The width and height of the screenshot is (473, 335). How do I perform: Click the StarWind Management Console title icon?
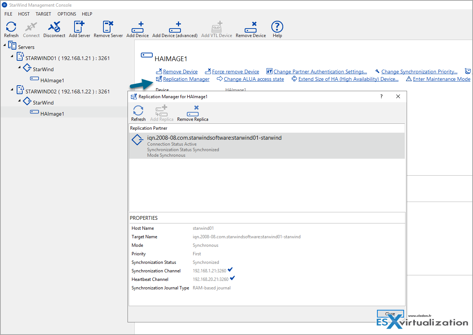click(x=4, y=5)
